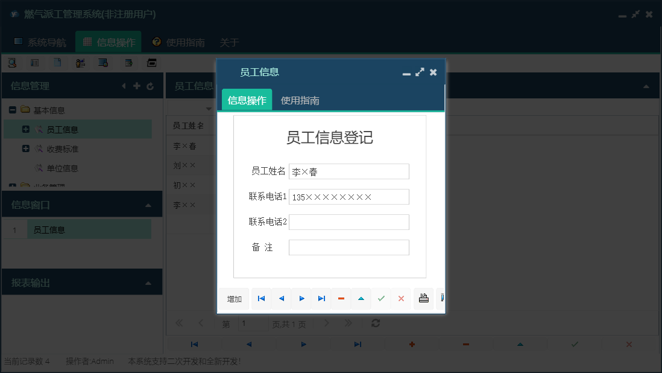Click the 增加 button to add record
The height and width of the screenshot is (373, 662).
coord(233,298)
